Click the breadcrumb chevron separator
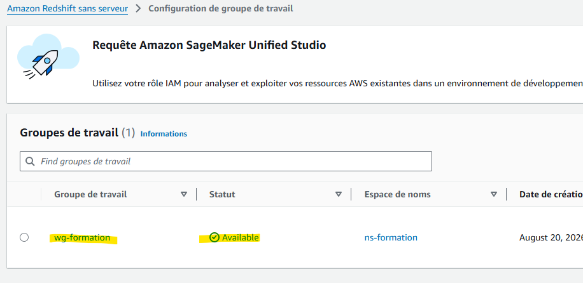Viewport: 583px width, 283px height. point(138,8)
